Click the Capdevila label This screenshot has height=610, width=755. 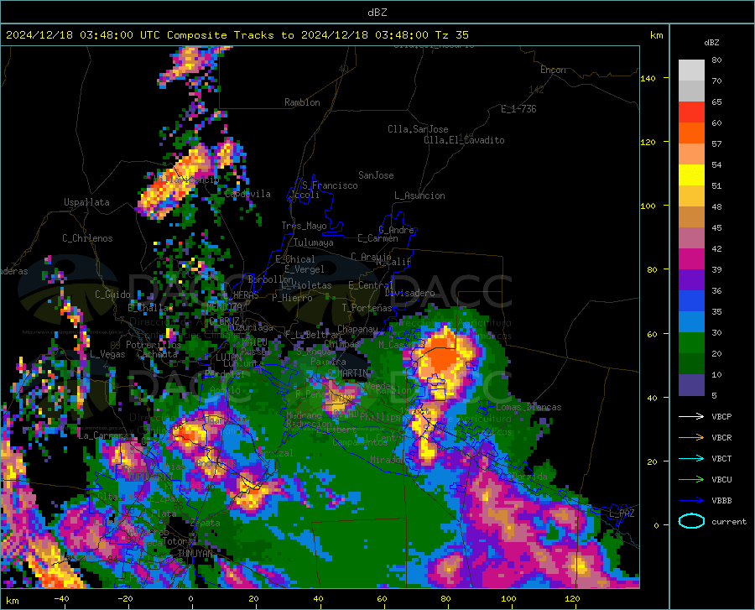247,194
